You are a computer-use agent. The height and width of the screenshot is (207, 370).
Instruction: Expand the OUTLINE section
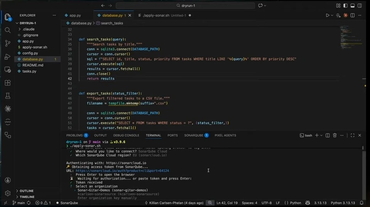coord(27,191)
